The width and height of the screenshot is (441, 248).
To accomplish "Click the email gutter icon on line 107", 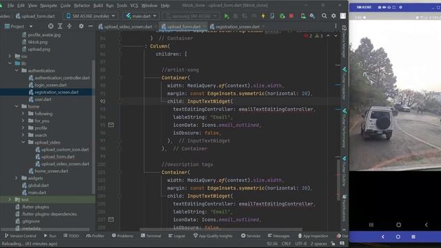I will click(111, 219).
